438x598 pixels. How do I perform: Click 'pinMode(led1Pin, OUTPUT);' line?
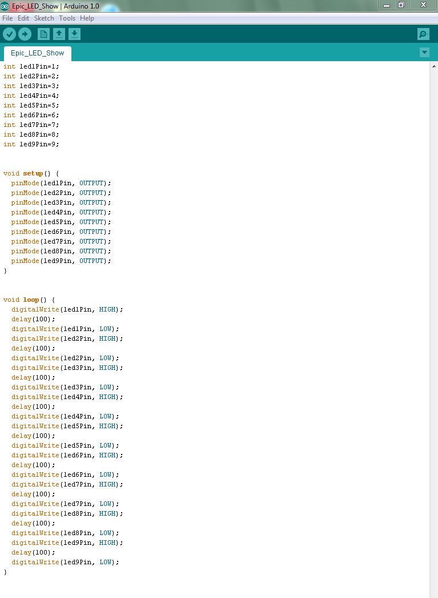pos(61,183)
